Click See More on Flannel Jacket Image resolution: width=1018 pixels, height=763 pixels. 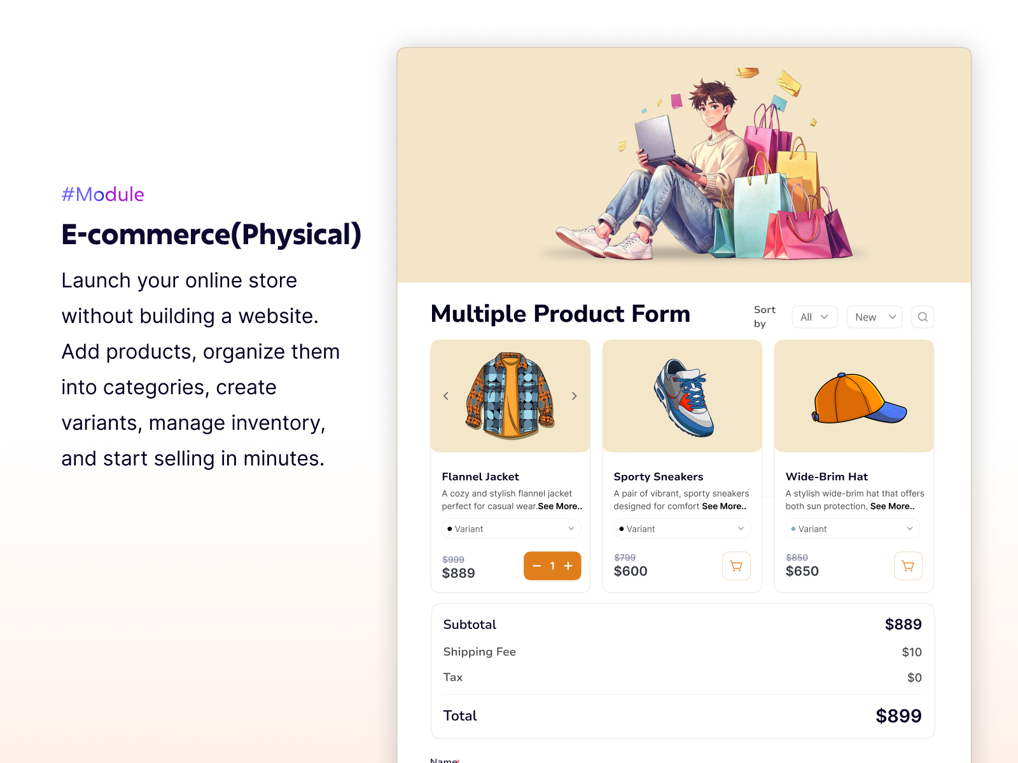(560, 506)
